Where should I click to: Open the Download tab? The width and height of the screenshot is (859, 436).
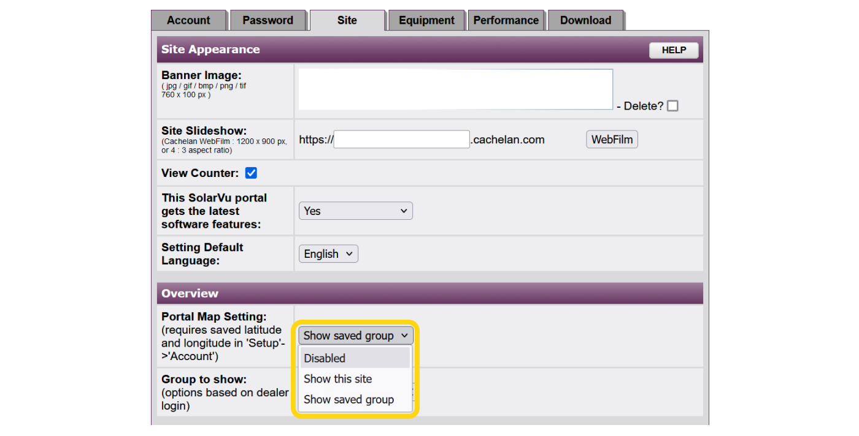tap(585, 20)
